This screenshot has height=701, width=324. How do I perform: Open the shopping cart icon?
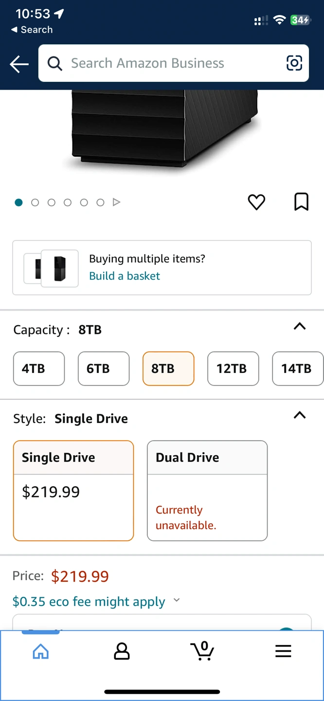coord(202,650)
